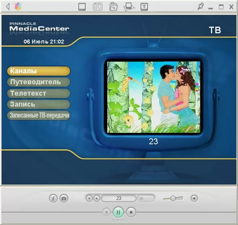This screenshot has width=238, height=225.
Task: Click the channel number 23 under TV screen
Action: pyautogui.click(x=153, y=141)
